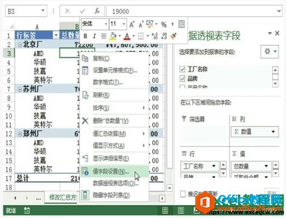Choose 显示详细信息(E) menu item
Screen dimensions: 286x218
point(114,158)
